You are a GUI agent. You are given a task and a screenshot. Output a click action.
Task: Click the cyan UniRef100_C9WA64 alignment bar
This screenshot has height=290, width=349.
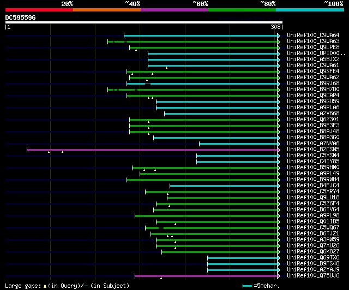pyautogui.click(x=201, y=35)
